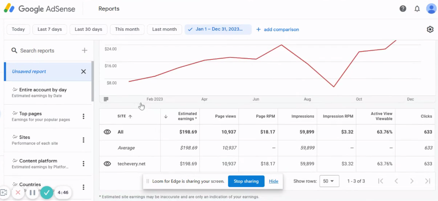Go to the previous page of results
The height and width of the screenshot is (201, 438).
396,181
